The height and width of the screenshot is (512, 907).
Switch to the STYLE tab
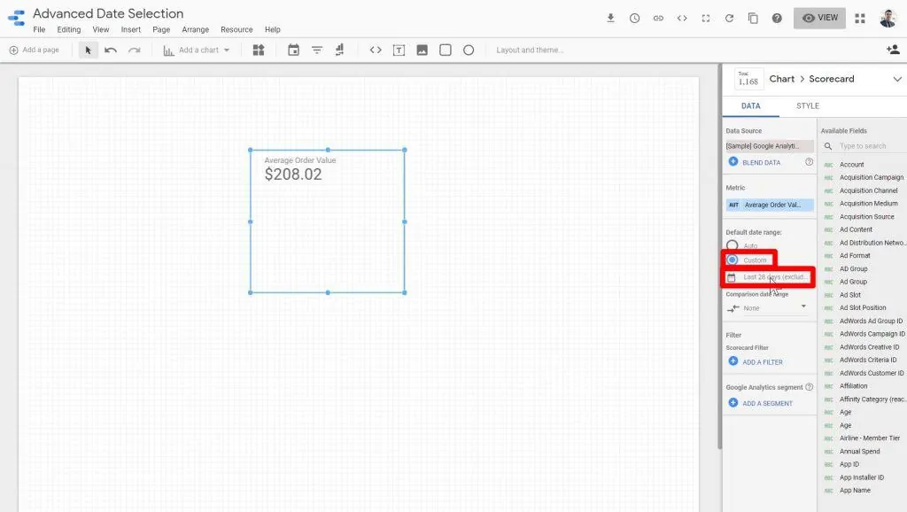(x=807, y=105)
